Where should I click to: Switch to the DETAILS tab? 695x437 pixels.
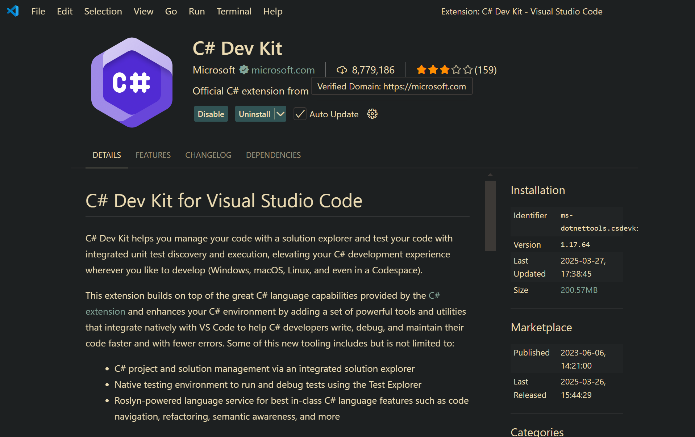coord(107,155)
